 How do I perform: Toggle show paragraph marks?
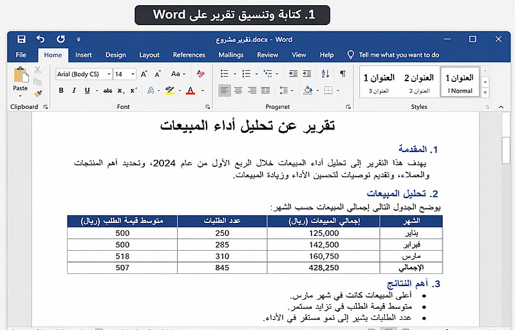tap(342, 73)
